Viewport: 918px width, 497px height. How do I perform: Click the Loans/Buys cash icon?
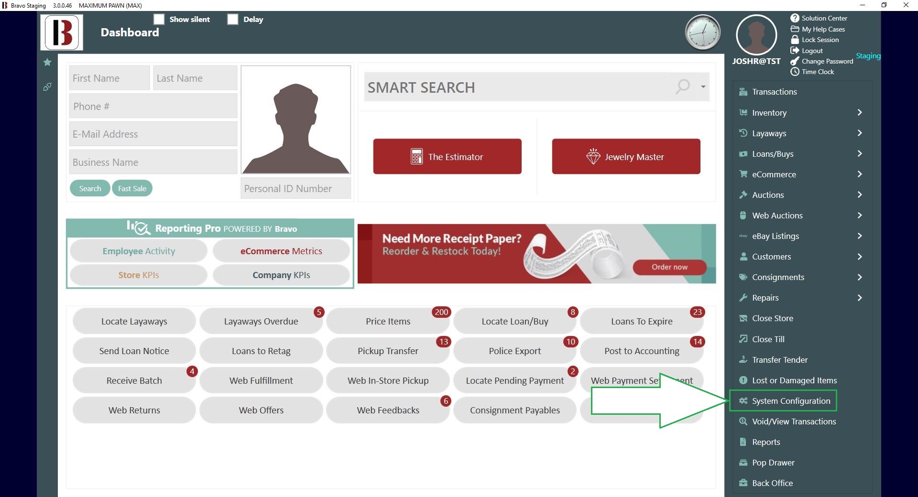pyautogui.click(x=743, y=154)
